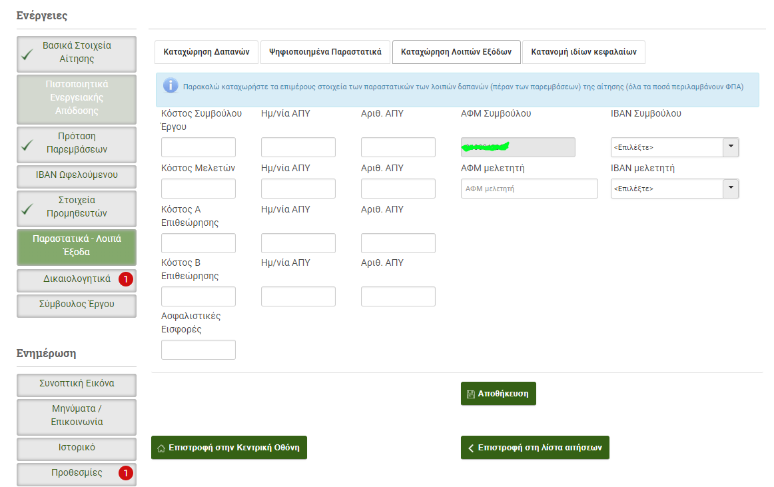Viewport: 774px width, 487px height.
Task: Expand the IBAN μελετητή dropdown
Action: coord(674,189)
